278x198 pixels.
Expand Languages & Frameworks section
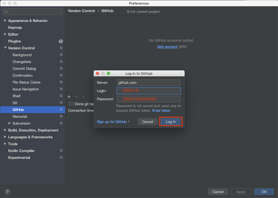pyautogui.click(x=5, y=137)
